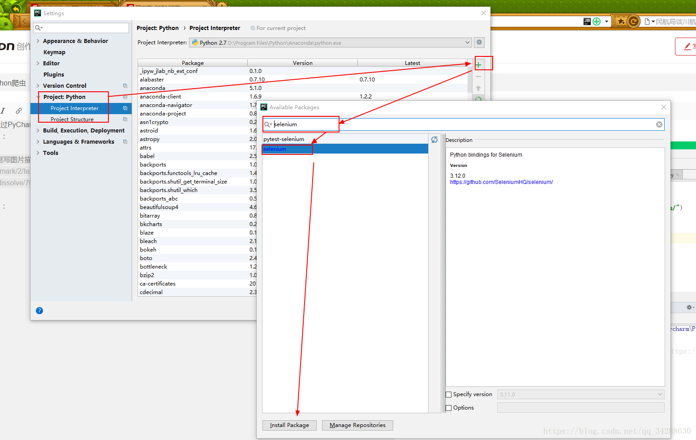Viewport: 696px width, 440px height.
Task: Expand Build, Execution, Deployment section
Action: tap(38, 131)
